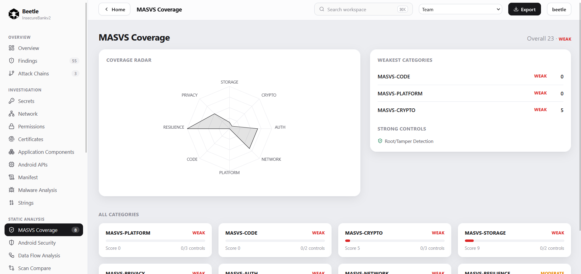Click the MASVS Coverage count badge 8

[x=75, y=230]
